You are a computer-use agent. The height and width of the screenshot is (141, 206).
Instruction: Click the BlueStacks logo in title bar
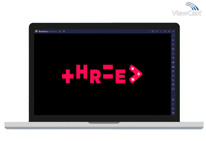click(36, 31)
